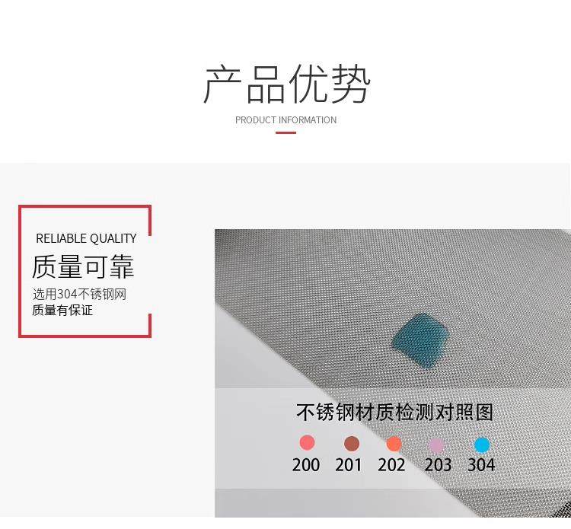Click the 200 grade number label
The image size is (571, 529).
[306, 465]
